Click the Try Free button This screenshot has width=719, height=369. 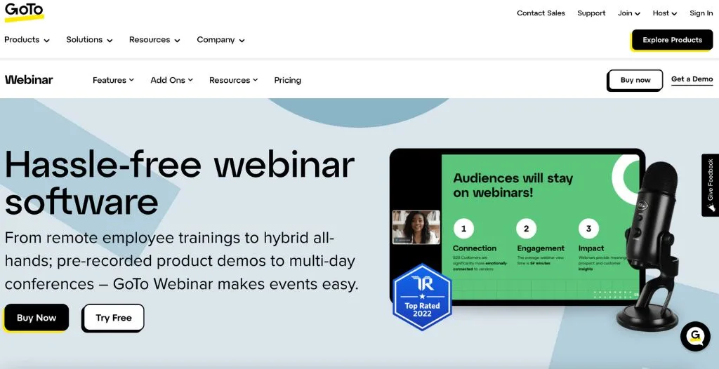point(113,318)
